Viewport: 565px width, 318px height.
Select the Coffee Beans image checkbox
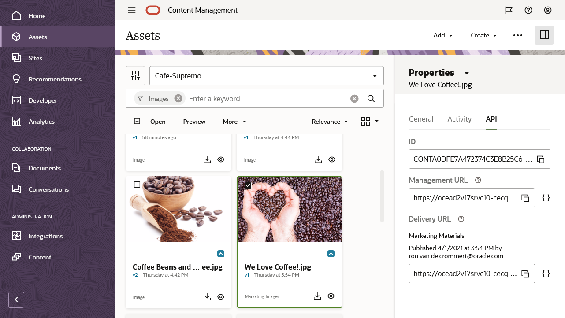(137, 185)
